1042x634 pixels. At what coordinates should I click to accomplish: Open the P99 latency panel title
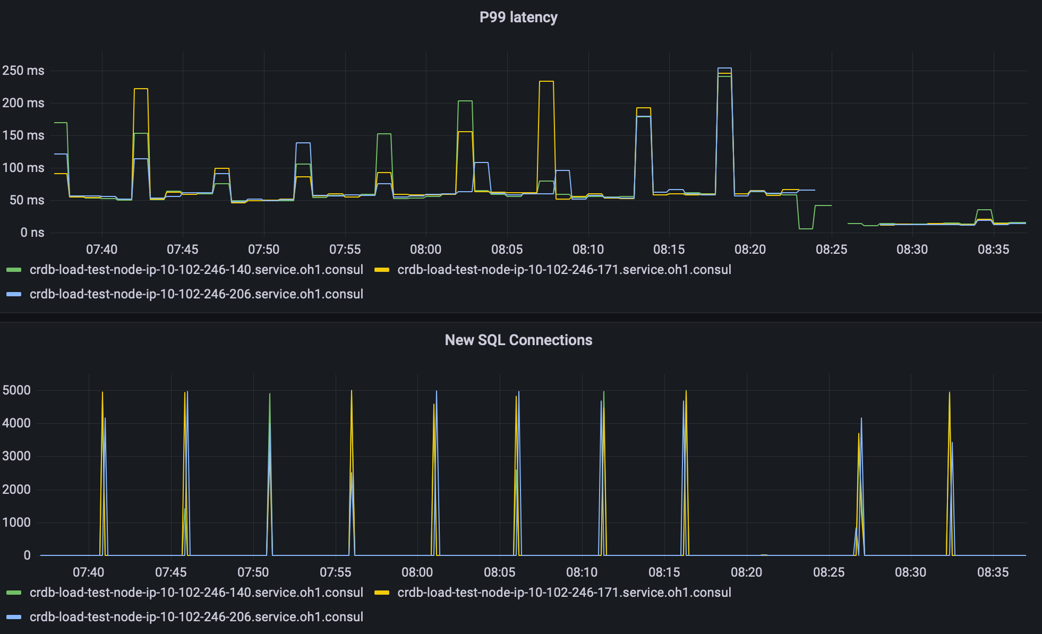pos(518,18)
